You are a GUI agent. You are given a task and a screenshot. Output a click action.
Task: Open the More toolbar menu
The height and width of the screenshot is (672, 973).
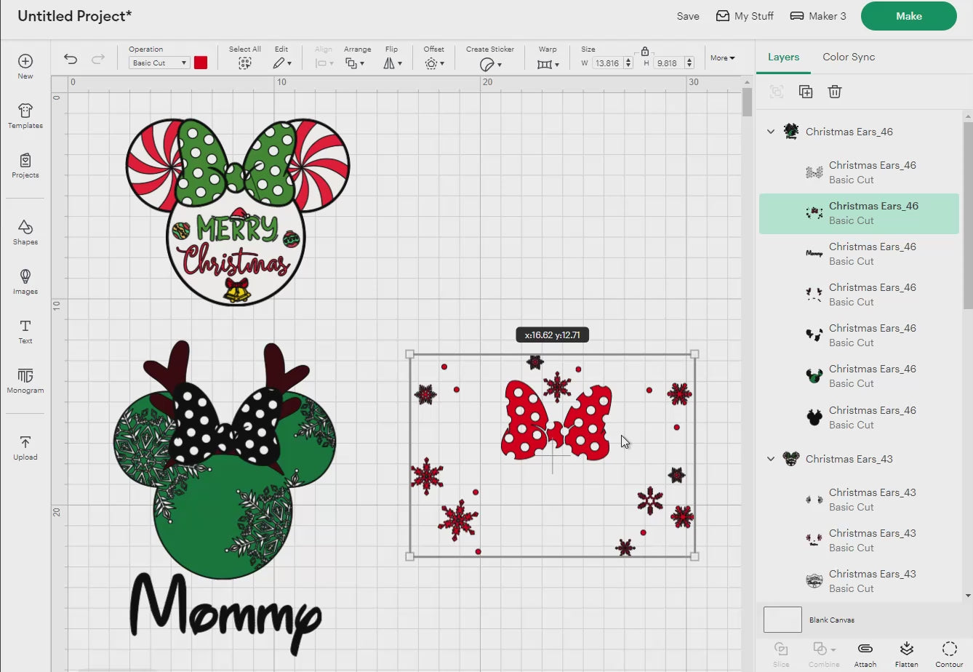[722, 57]
